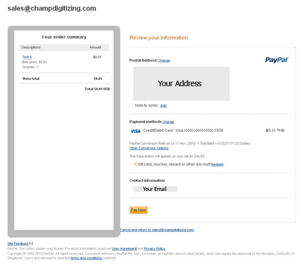Open Other Conversion Options
Screen dimensions: 306x267
coord(149,148)
